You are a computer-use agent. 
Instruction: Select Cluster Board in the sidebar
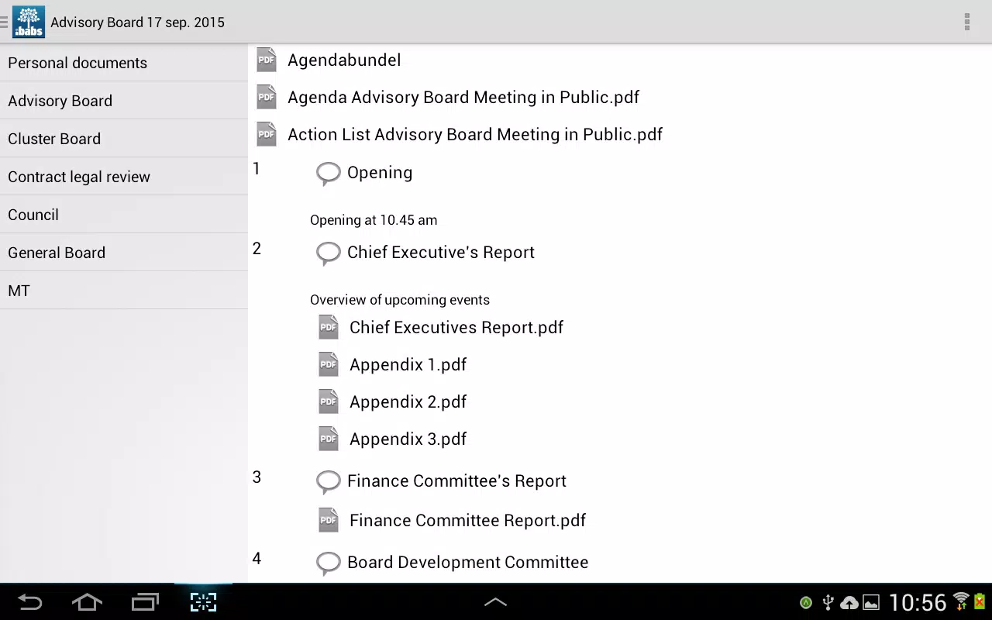pyautogui.click(x=124, y=139)
